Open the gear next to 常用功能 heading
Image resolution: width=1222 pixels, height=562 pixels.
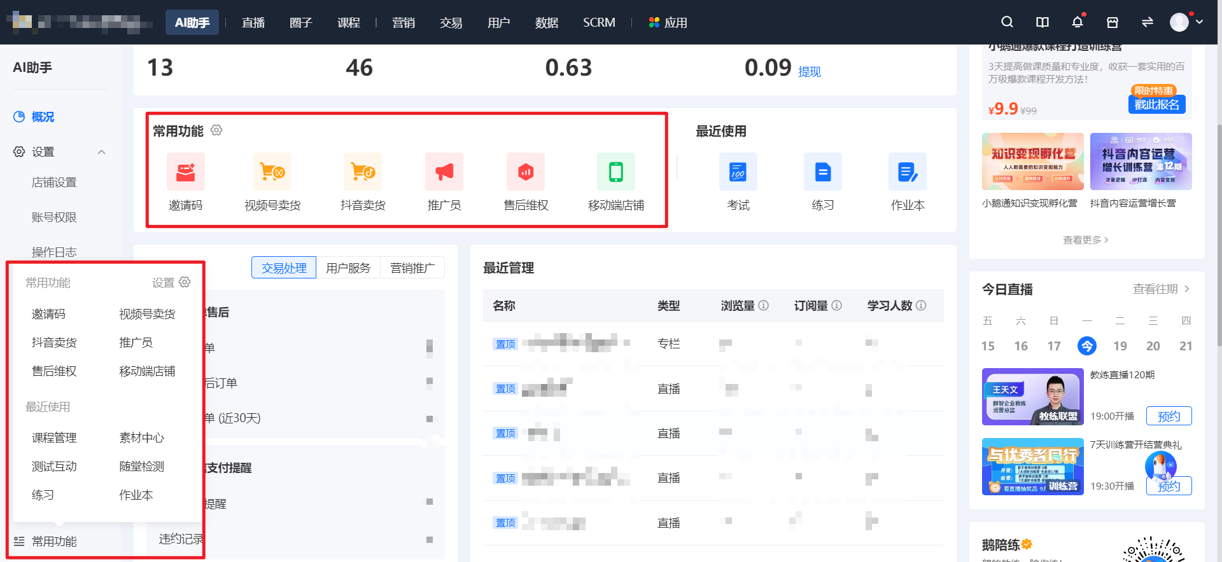click(x=216, y=130)
